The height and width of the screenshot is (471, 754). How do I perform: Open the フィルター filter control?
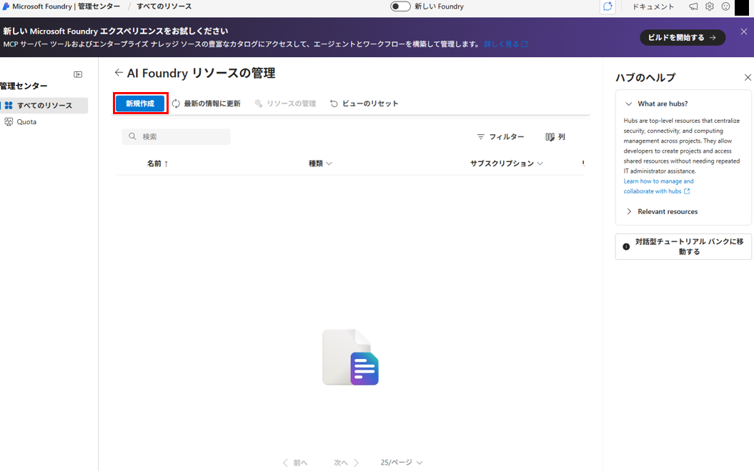pos(500,137)
